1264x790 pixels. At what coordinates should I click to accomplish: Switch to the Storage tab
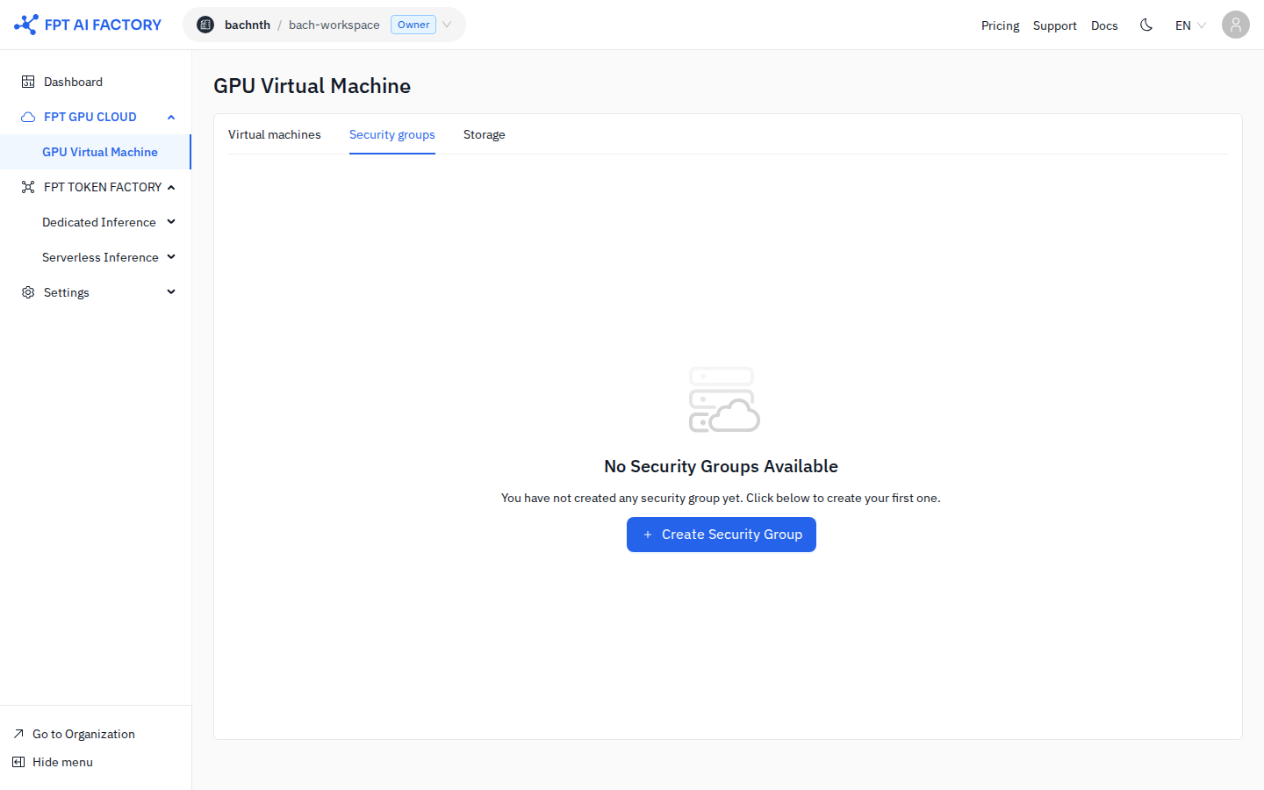coord(485,134)
